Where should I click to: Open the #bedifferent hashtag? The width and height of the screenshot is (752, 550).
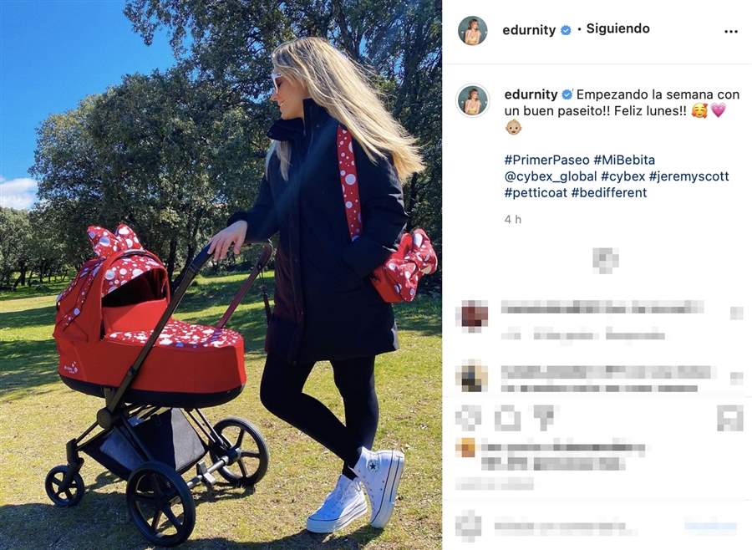click(609, 192)
